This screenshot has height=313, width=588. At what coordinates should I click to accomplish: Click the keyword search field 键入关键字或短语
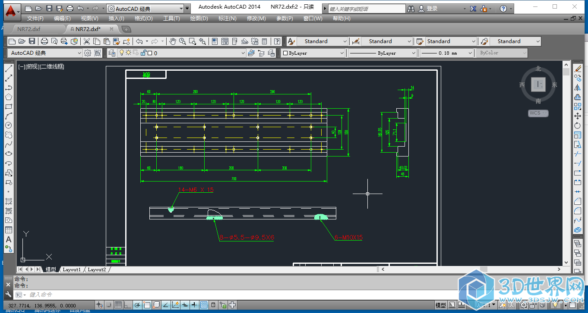(x=367, y=9)
